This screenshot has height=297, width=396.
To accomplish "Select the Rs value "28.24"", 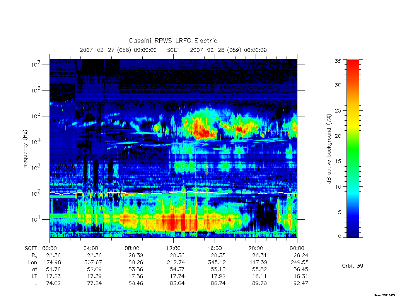I will click(301, 255).
